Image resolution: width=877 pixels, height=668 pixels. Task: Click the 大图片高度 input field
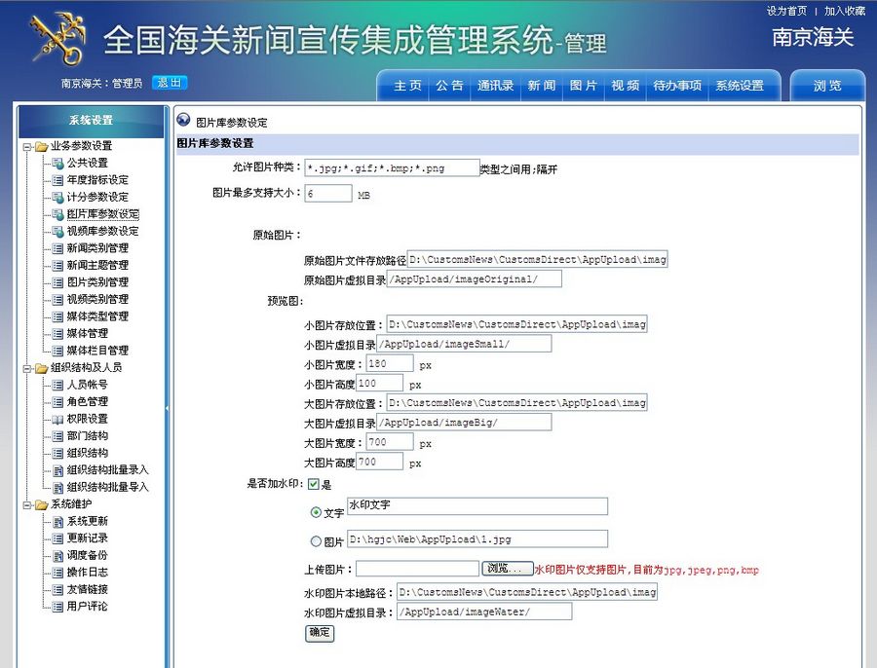(x=379, y=462)
